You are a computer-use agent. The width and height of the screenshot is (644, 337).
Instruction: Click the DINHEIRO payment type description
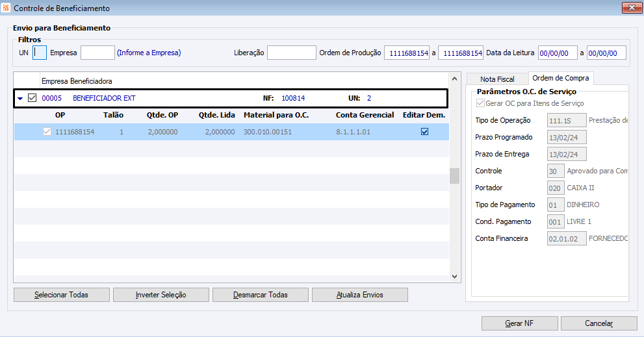pos(583,205)
